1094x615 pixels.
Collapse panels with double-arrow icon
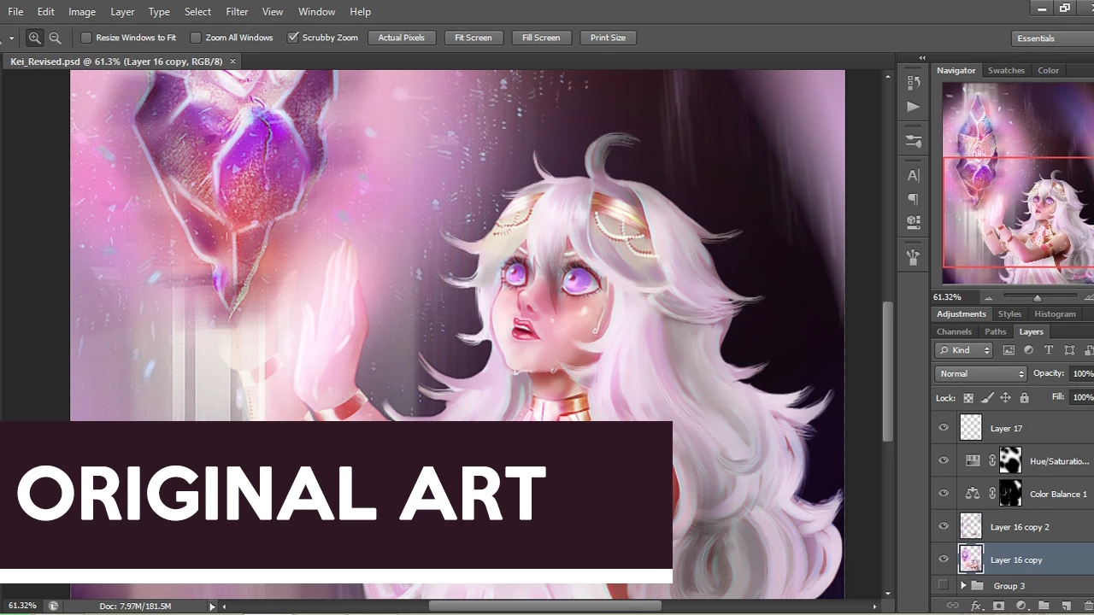tap(922, 58)
